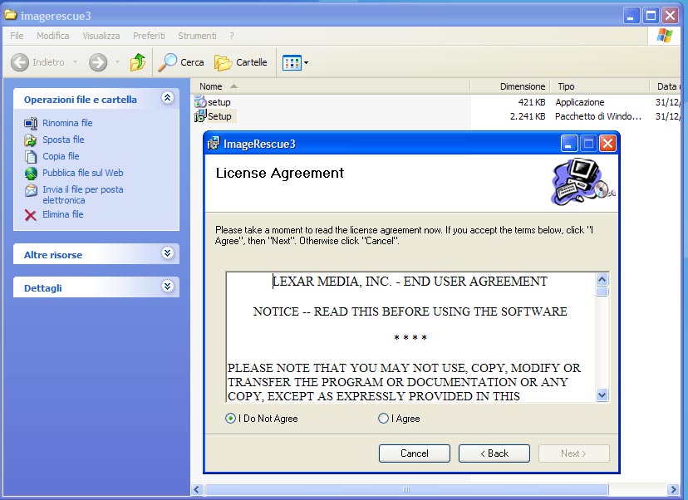Open the File menu
The image size is (688, 500).
coord(17,36)
